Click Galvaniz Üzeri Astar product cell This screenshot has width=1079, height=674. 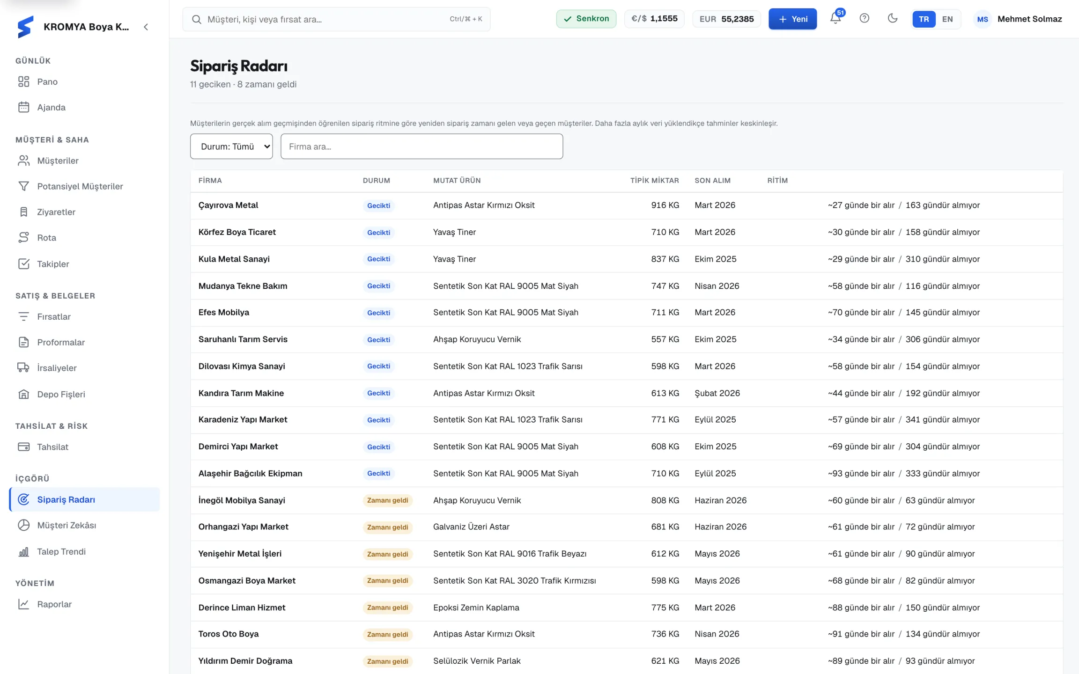tap(471, 527)
